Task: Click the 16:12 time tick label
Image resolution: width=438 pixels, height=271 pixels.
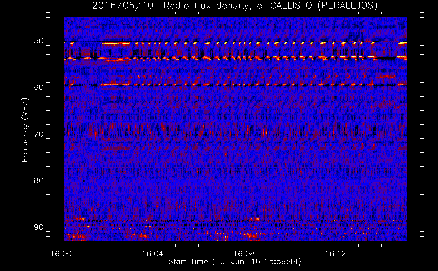Action: 336,254
